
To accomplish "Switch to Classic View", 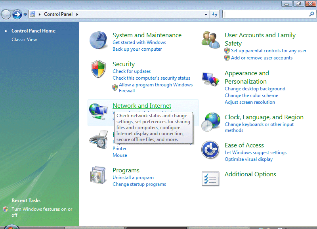I will tap(24, 40).
